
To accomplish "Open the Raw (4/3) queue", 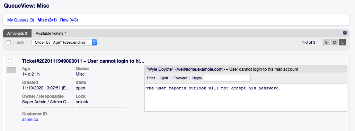I will pos(69,20).
